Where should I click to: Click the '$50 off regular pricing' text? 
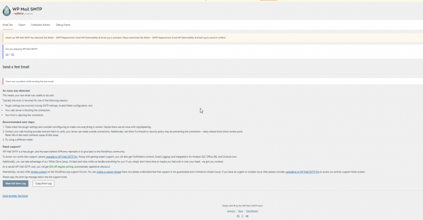[61, 167]
